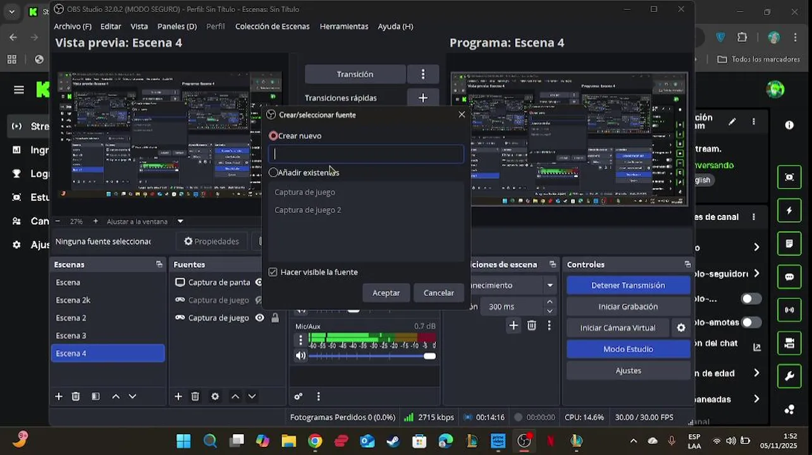Add a new scene in Escenas panel
The width and height of the screenshot is (812, 455).
pyautogui.click(x=59, y=396)
